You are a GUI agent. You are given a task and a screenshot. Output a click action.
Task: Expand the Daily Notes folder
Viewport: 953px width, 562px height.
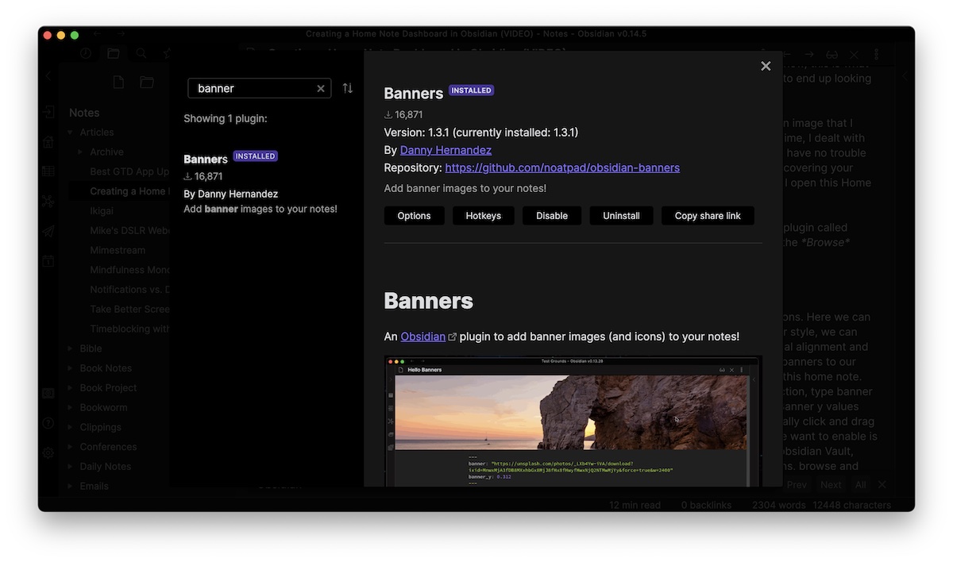(70, 467)
